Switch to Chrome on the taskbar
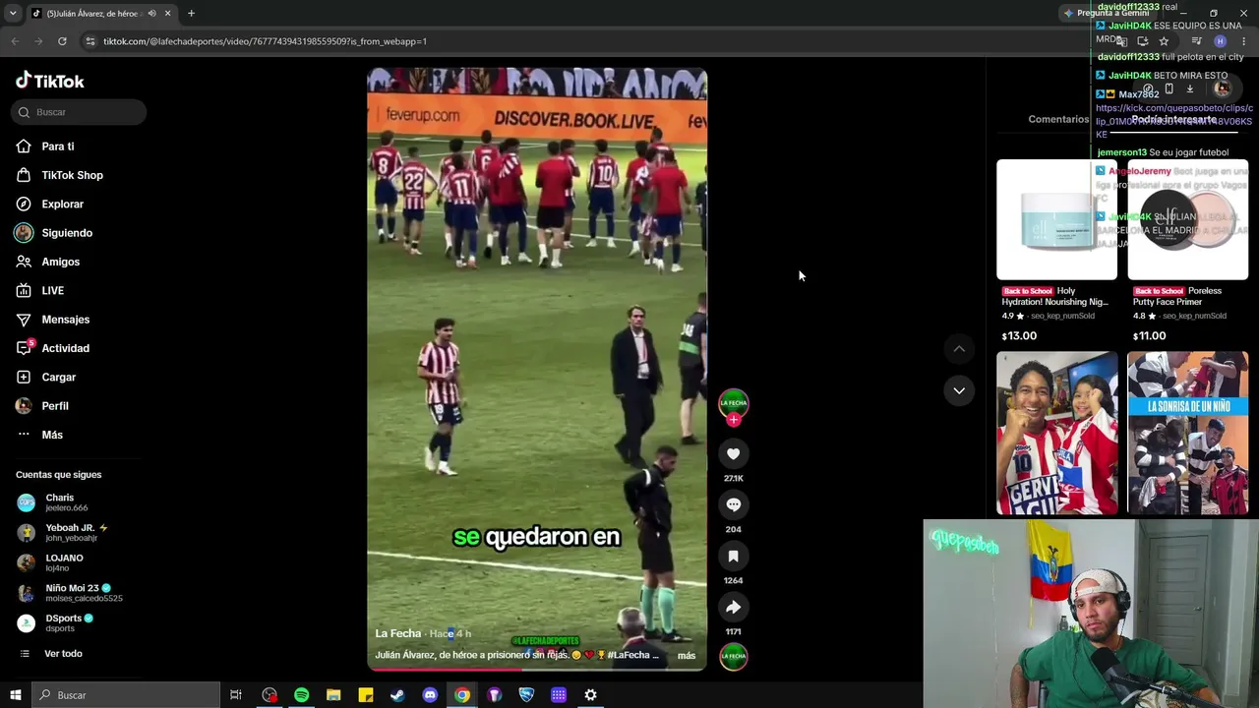Viewport: 1259px width, 708px height. click(462, 695)
